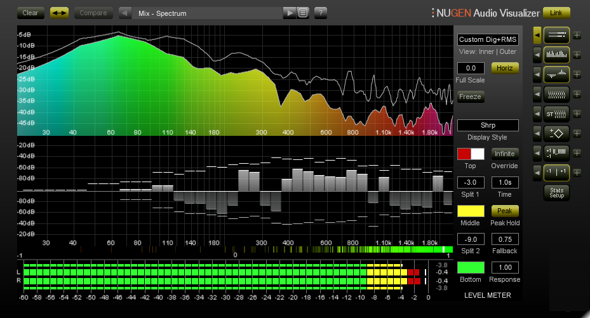Click the Full Scale 0.0 value field
Screen dimensions: 590x318
pos(471,68)
